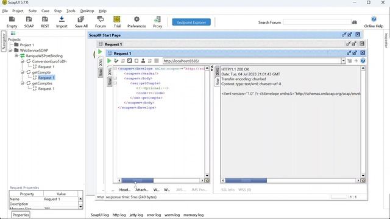Viewport: 390px width, 219px height.
Task: Click the Navigator side tab
Action: [4, 41]
